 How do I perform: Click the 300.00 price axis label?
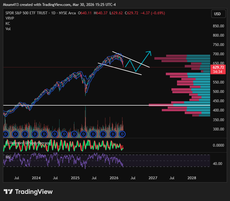pos(219,129)
